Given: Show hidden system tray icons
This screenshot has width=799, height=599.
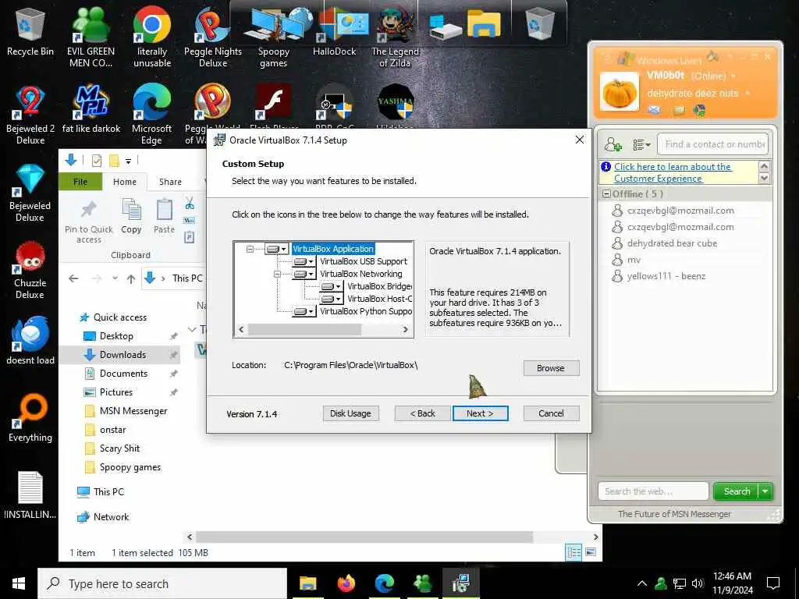Looking at the screenshot, I should click(x=641, y=583).
